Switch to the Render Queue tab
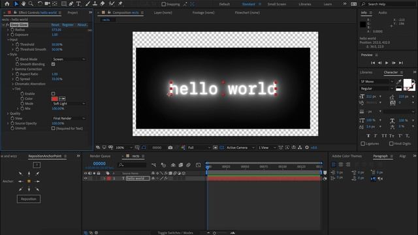This screenshot has width=418, height=235. pyautogui.click(x=100, y=156)
